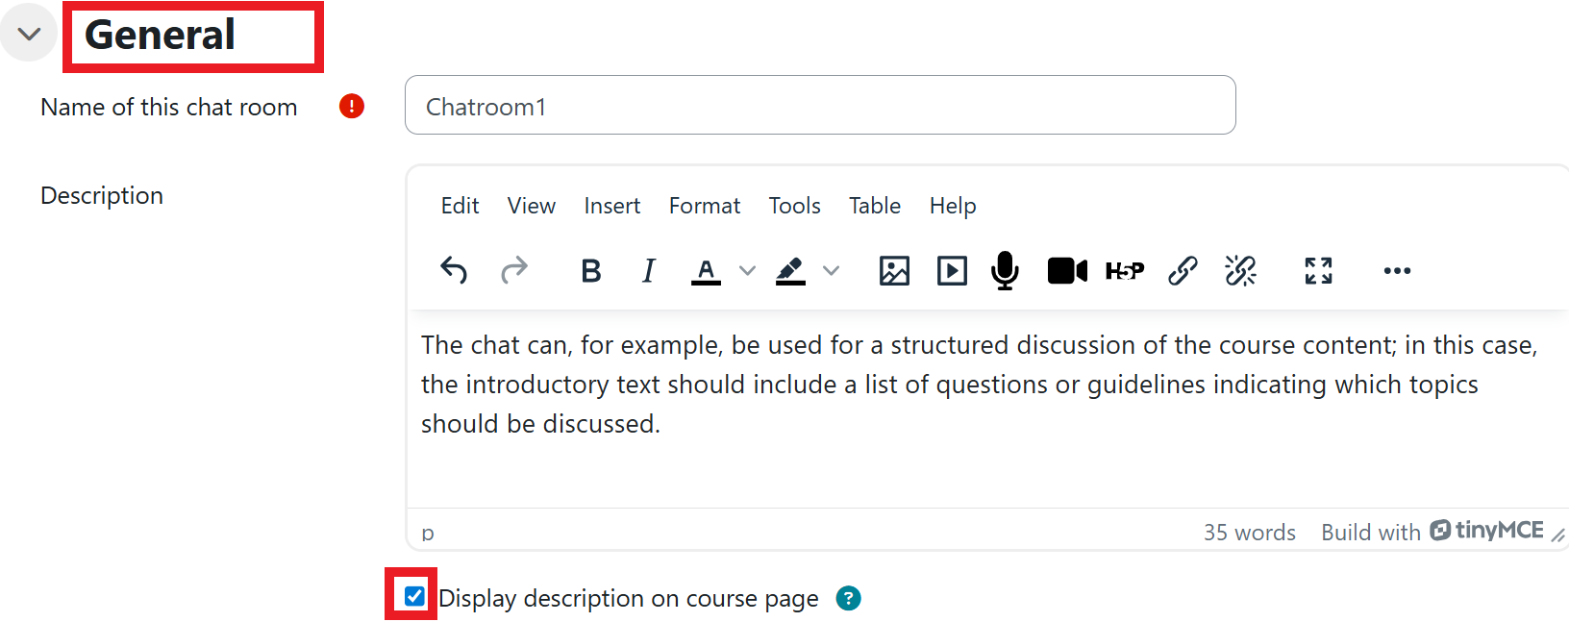Record audio with the microphone icon
1569x622 pixels.
point(1005,271)
